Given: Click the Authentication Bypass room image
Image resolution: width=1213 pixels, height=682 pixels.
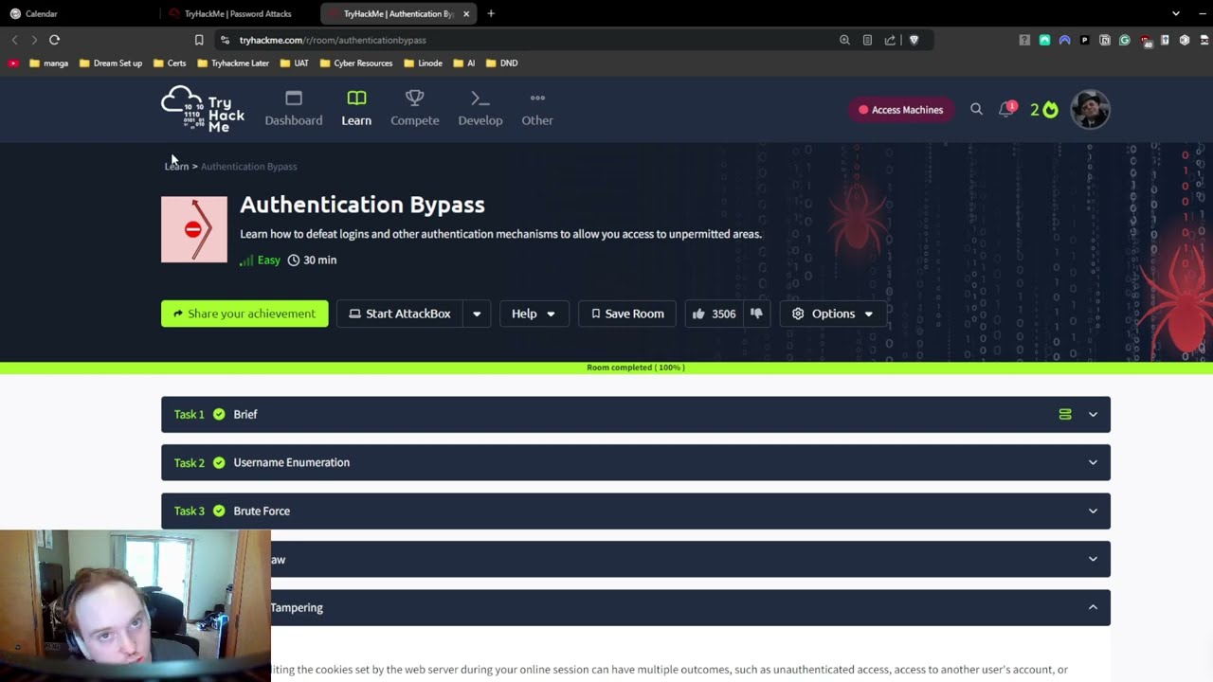Looking at the screenshot, I should [194, 229].
